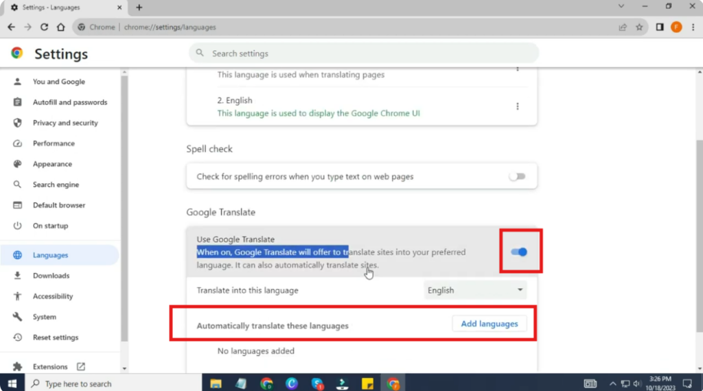The height and width of the screenshot is (391, 703).
Task: Open the volume tray icon
Action: pos(636,383)
